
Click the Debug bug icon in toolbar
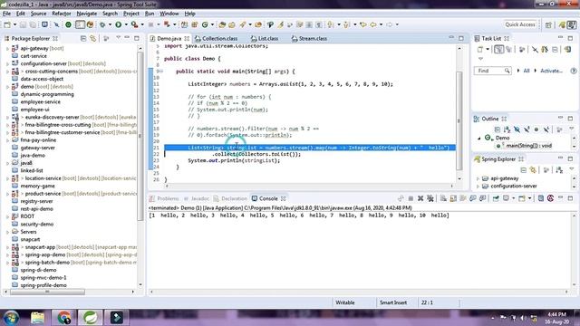pos(102,24)
